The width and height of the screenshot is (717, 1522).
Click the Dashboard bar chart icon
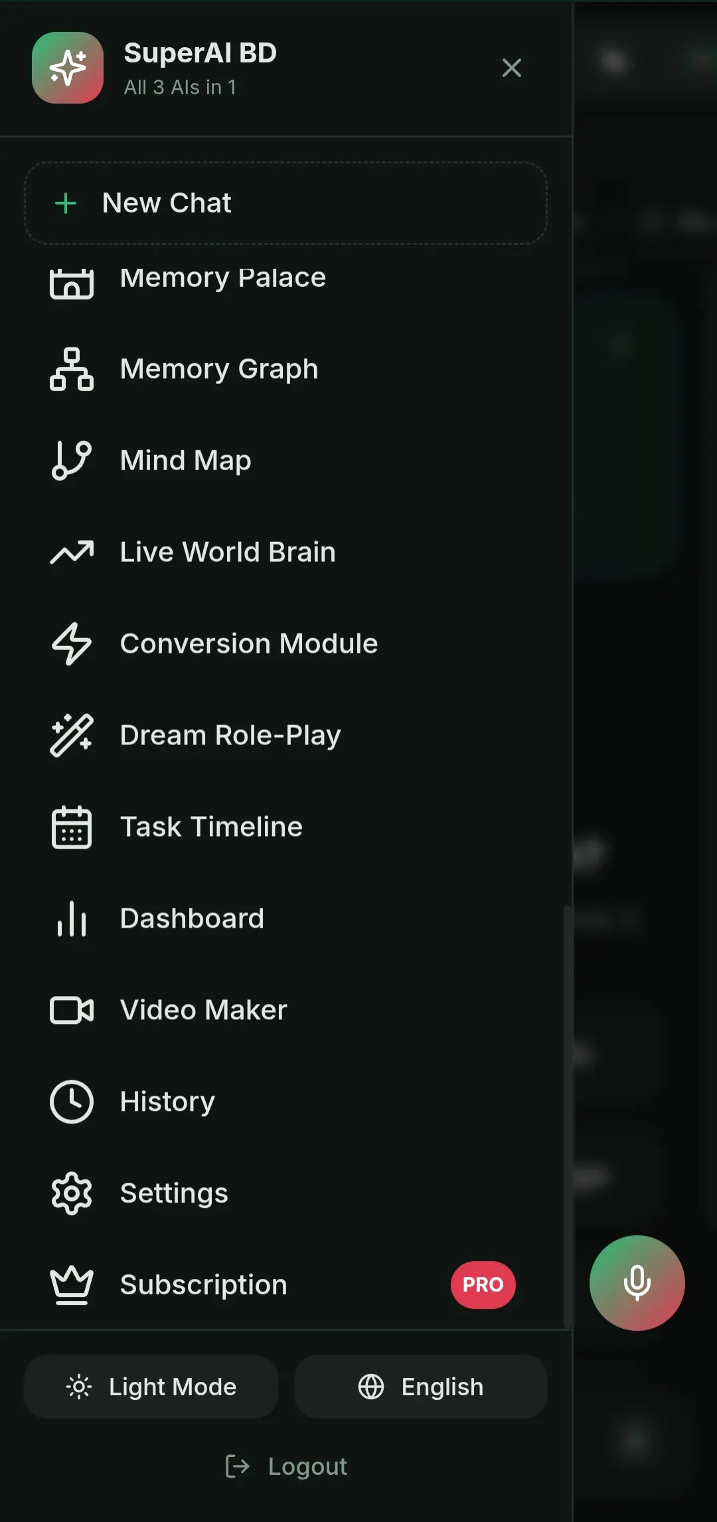[x=72, y=919]
